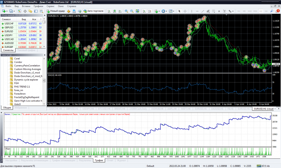Select ForexAtron indicator in Navigator
This screenshot has width=281, height=168.
(20, 94)
